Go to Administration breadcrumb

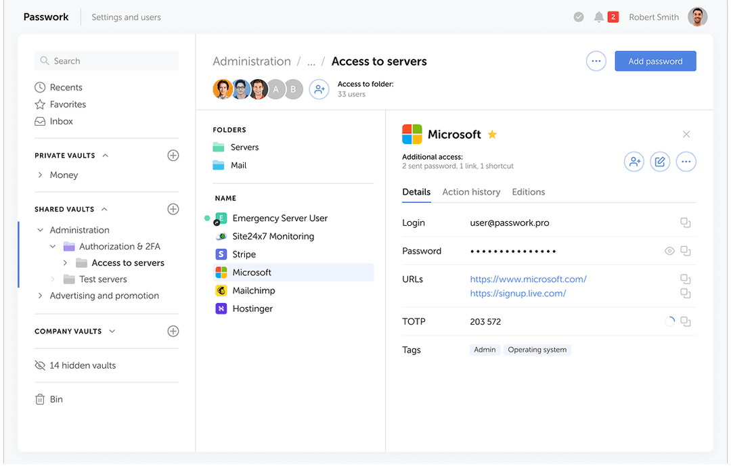(252, 61)
